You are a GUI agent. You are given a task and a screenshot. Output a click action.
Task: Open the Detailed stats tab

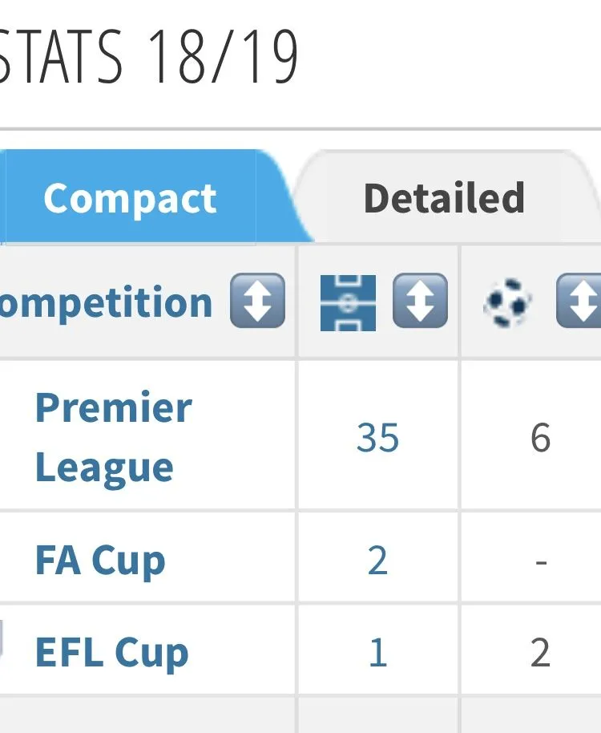(x=444, y=199)
